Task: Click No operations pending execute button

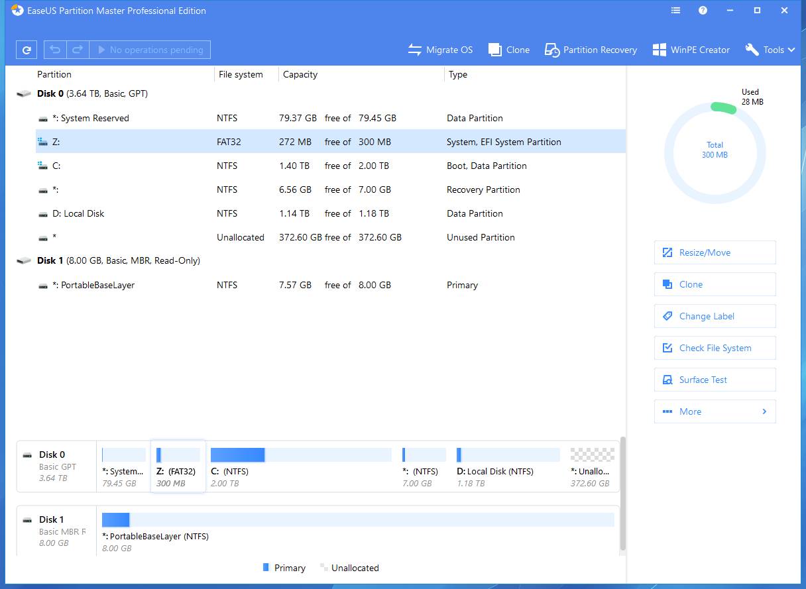Action: pos(150,50)
